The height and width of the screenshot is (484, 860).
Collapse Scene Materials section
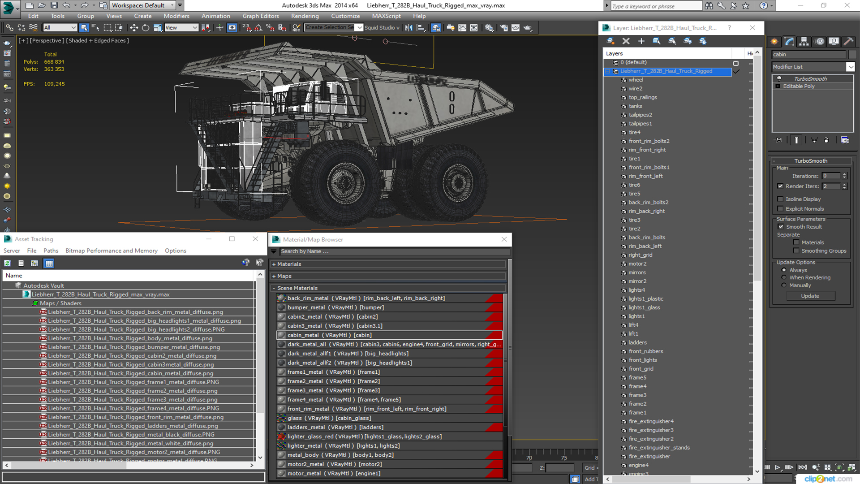tap(274, 288)
